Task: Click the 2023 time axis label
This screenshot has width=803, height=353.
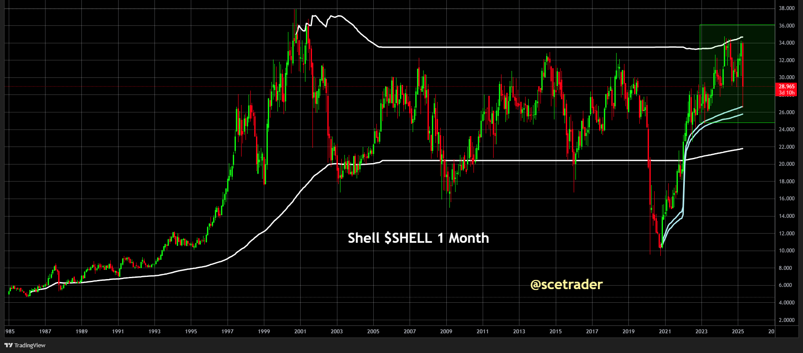Action: (x=701, y=332)
